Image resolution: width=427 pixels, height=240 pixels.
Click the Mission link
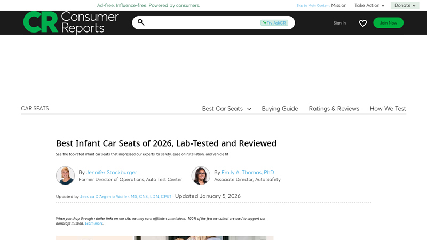[338, 5]
